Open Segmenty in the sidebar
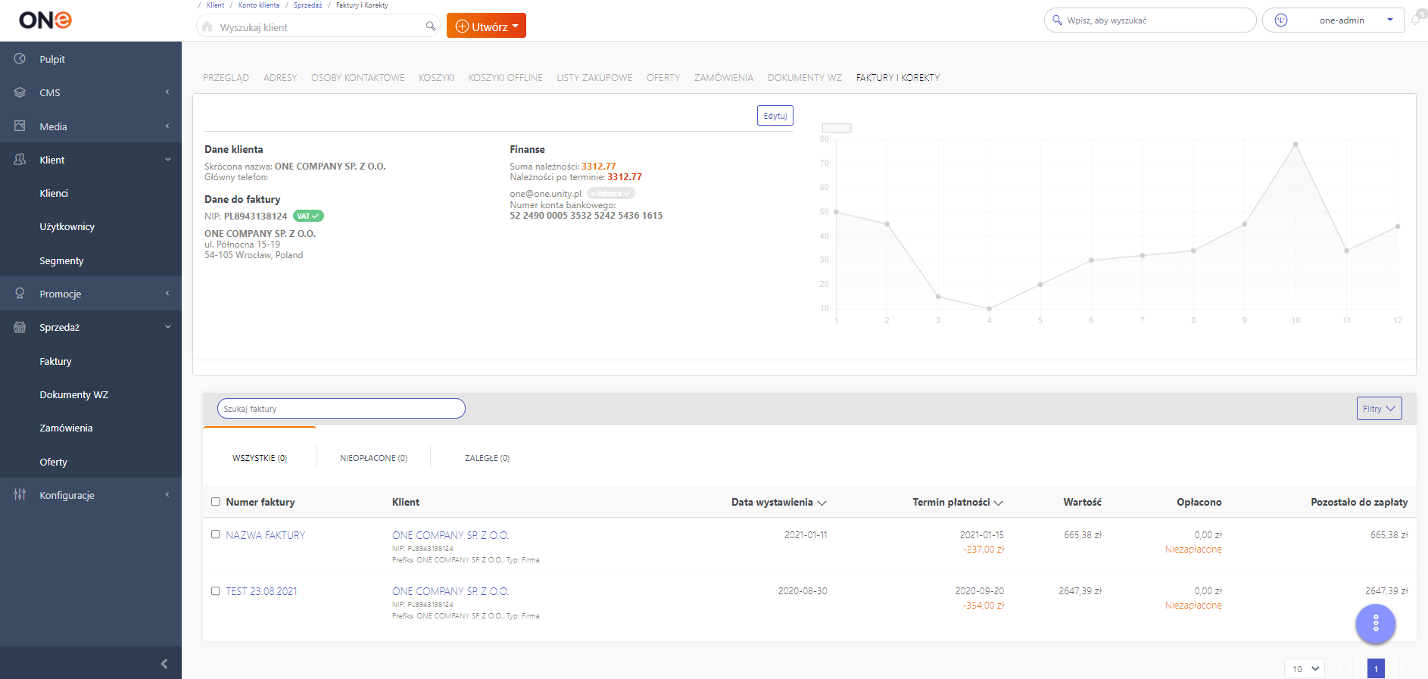Screen dimensions: 1428x679 tap(62, 260)
